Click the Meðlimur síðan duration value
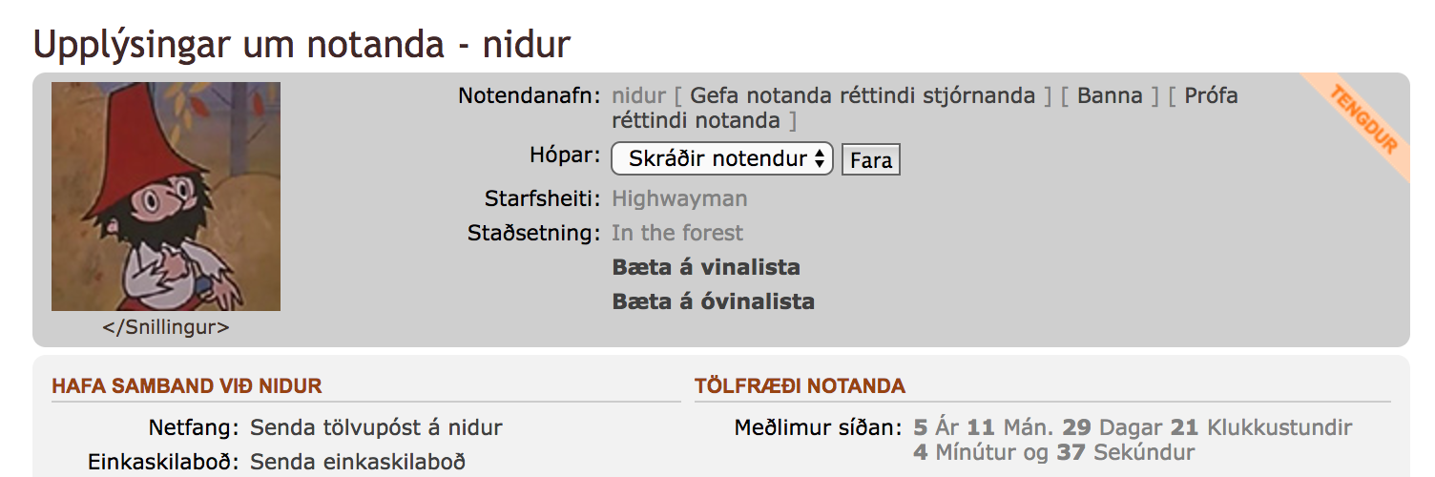 1133,439
